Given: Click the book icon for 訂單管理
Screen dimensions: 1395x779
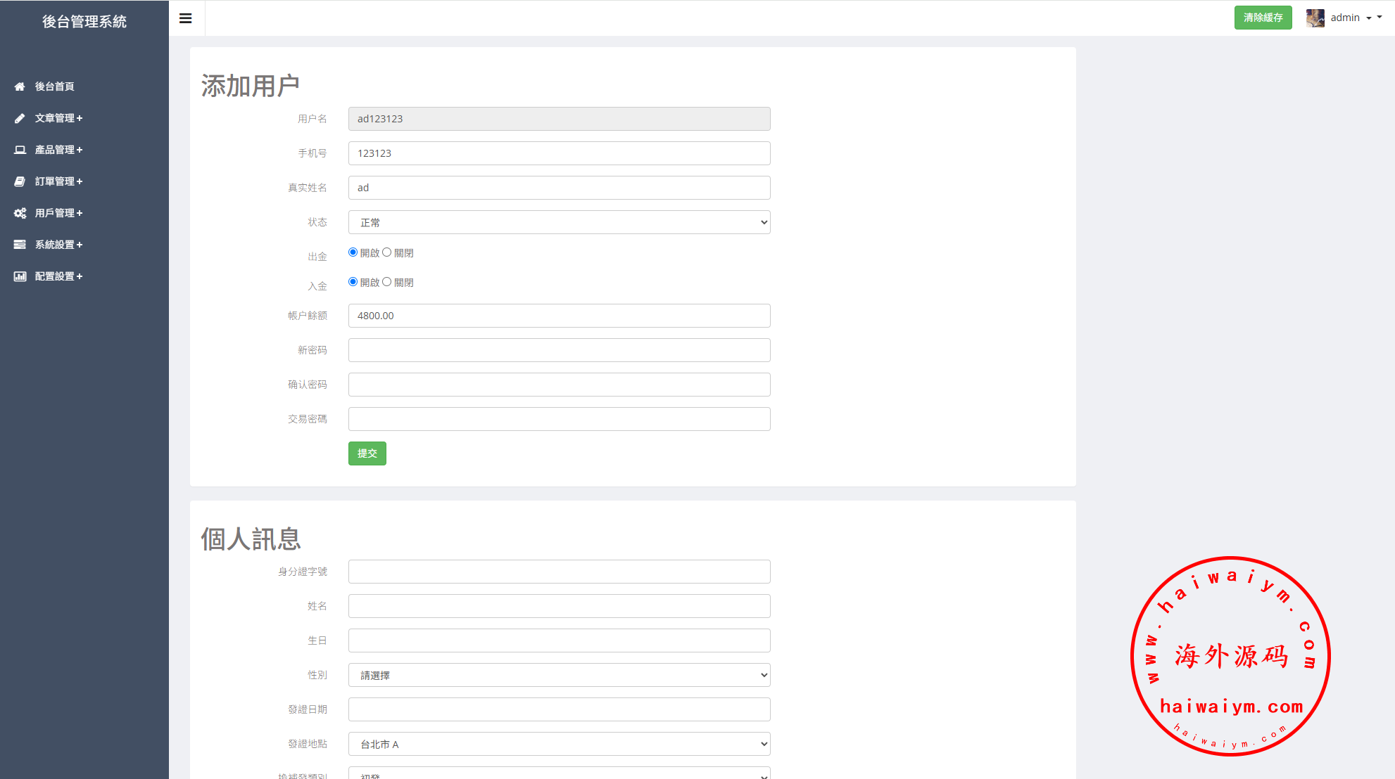Looking at the screenshot, I should 20,181.
